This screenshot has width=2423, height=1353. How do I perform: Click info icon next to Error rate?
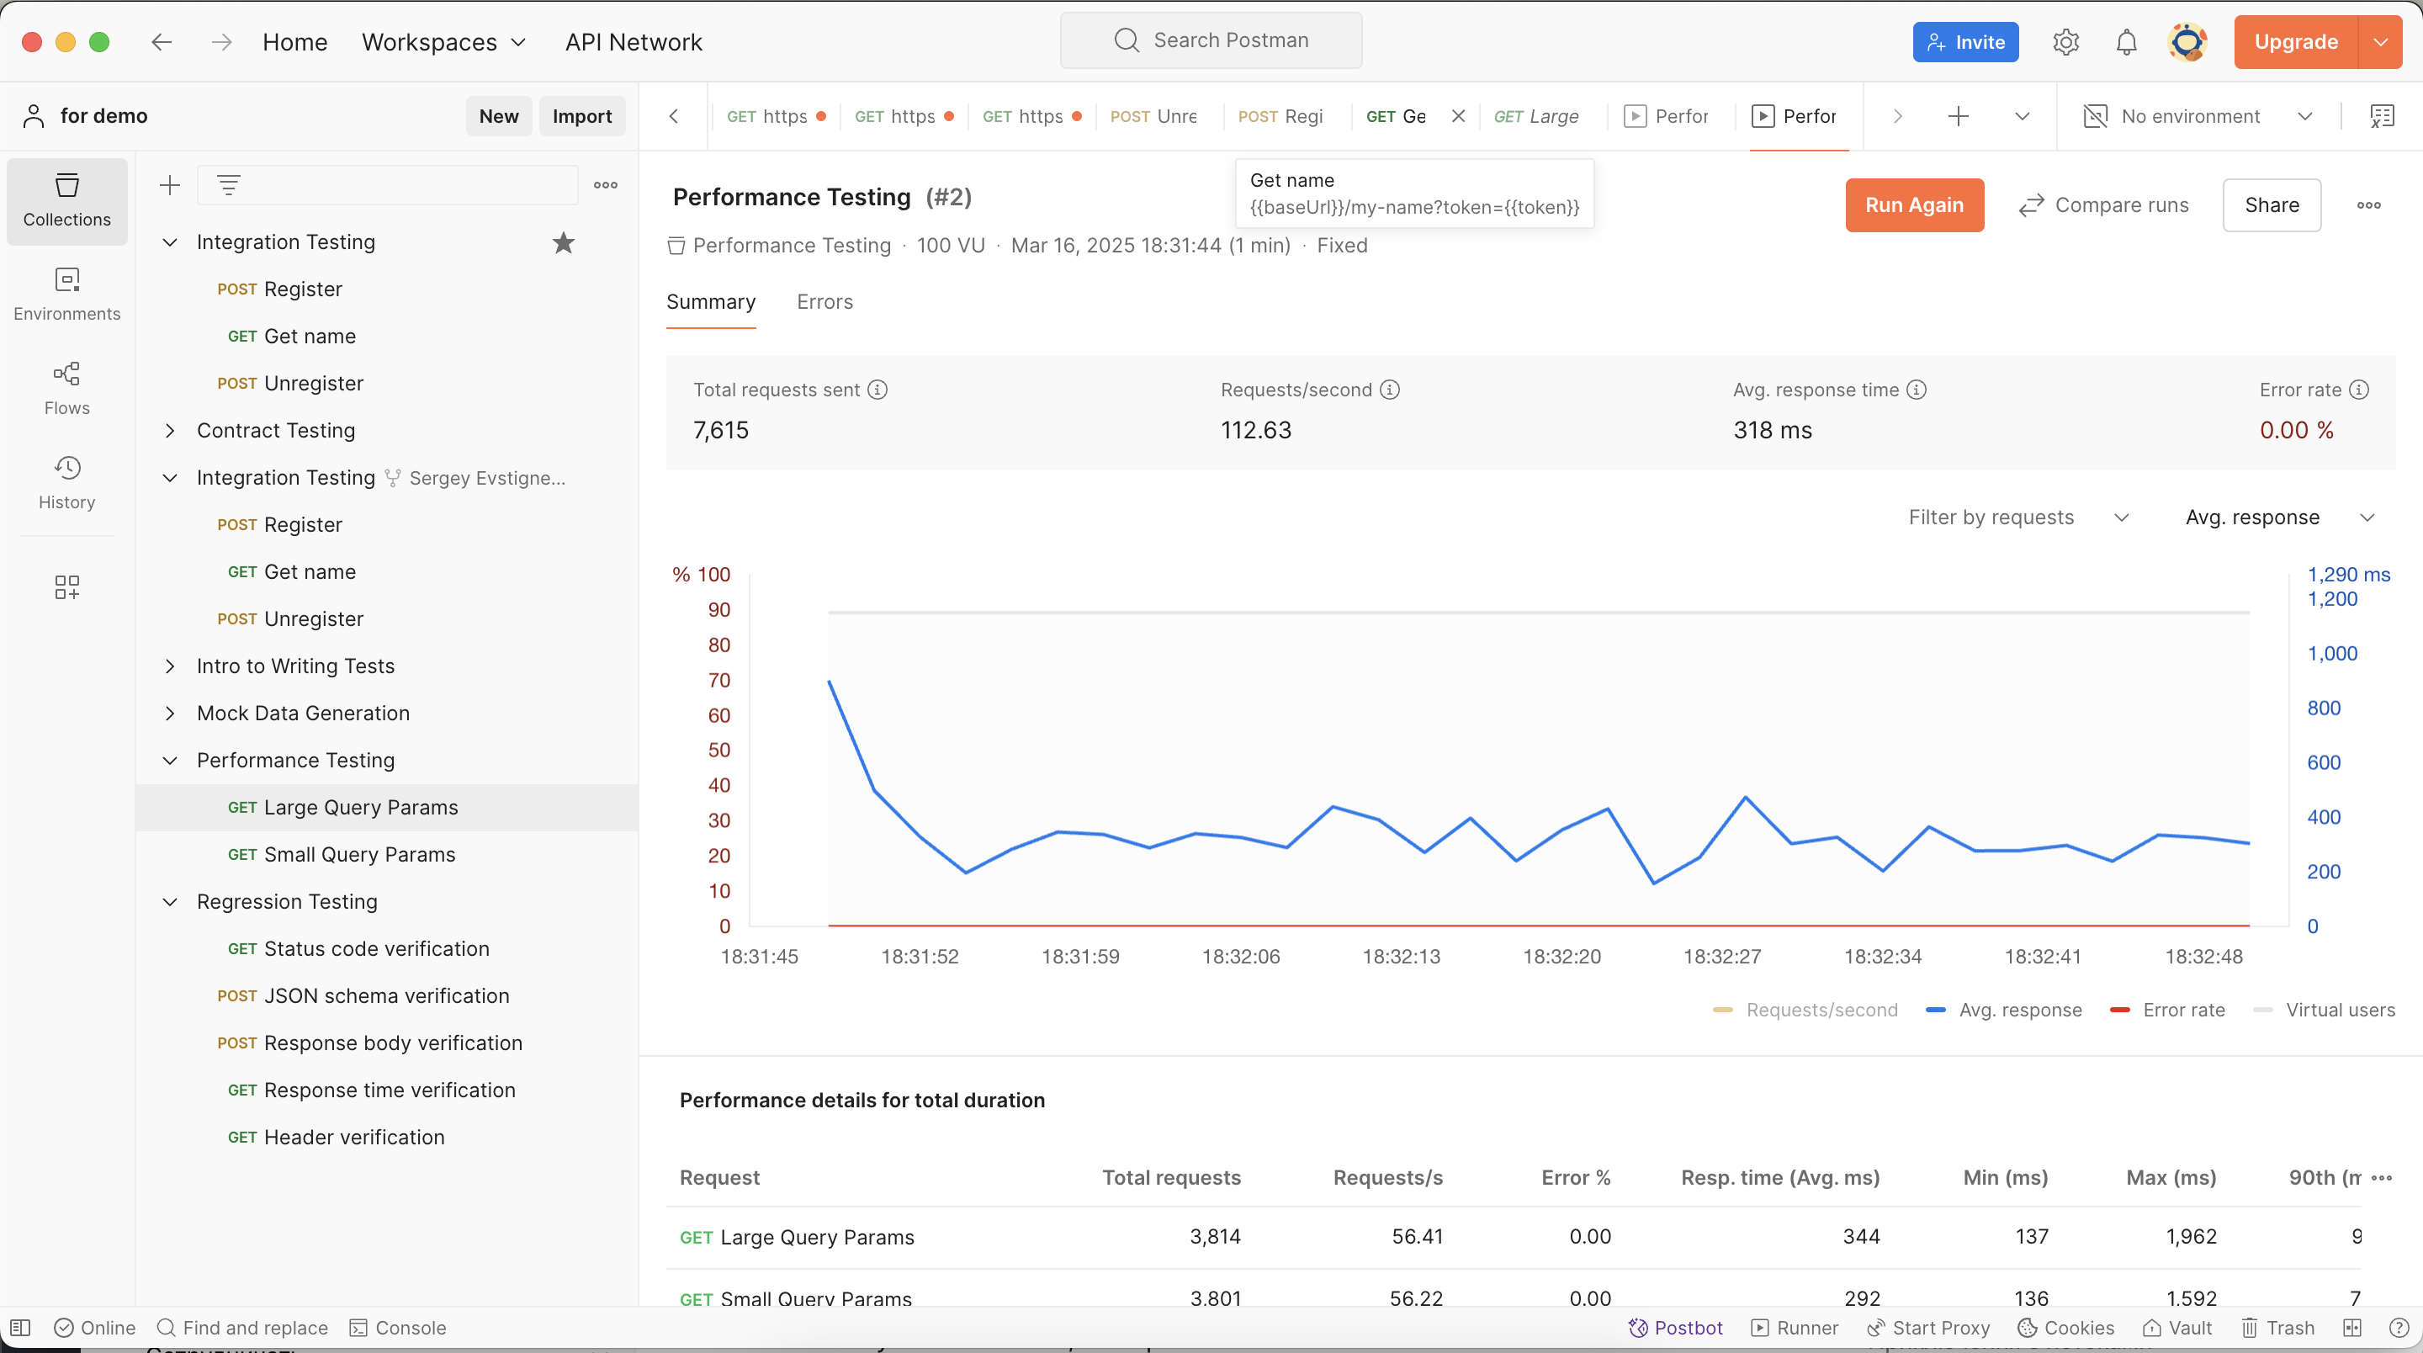[x=2359, y=390]
